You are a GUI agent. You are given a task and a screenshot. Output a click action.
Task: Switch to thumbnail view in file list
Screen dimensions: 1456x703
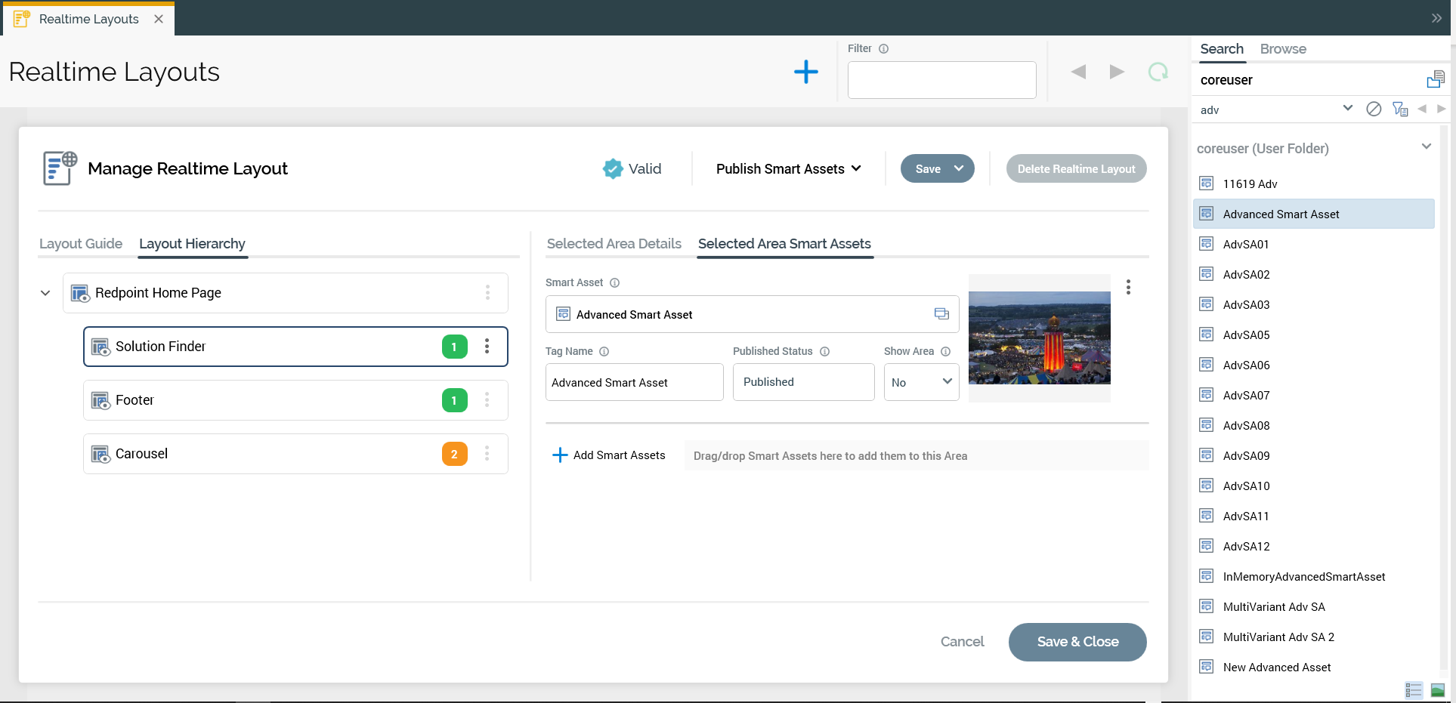point(1437,689)
